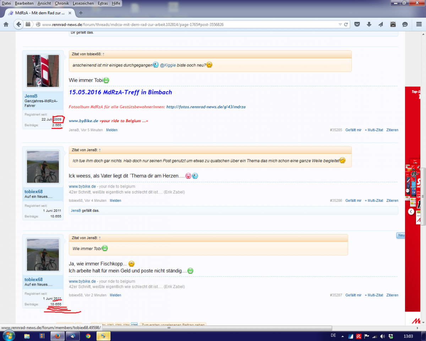Toggle Multi-Zitat on post #35287
Image resolution: width=426 pixels, height=341 pixels.
point(374,295)
